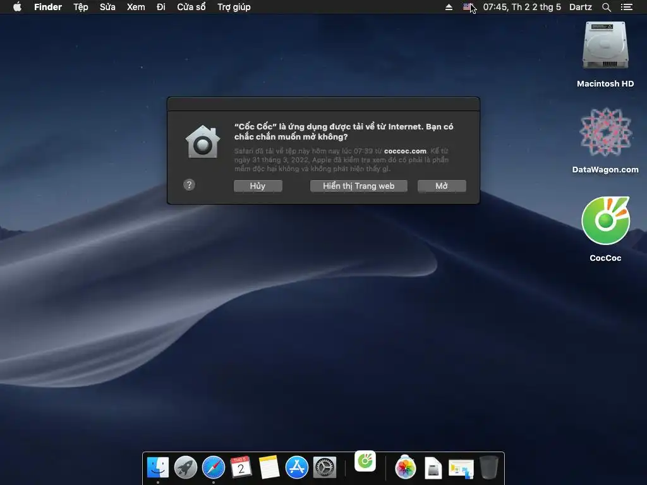Click Hiển thị Trang web button
The width and height of the screenshot is (647, 485).
click(359, 186)
